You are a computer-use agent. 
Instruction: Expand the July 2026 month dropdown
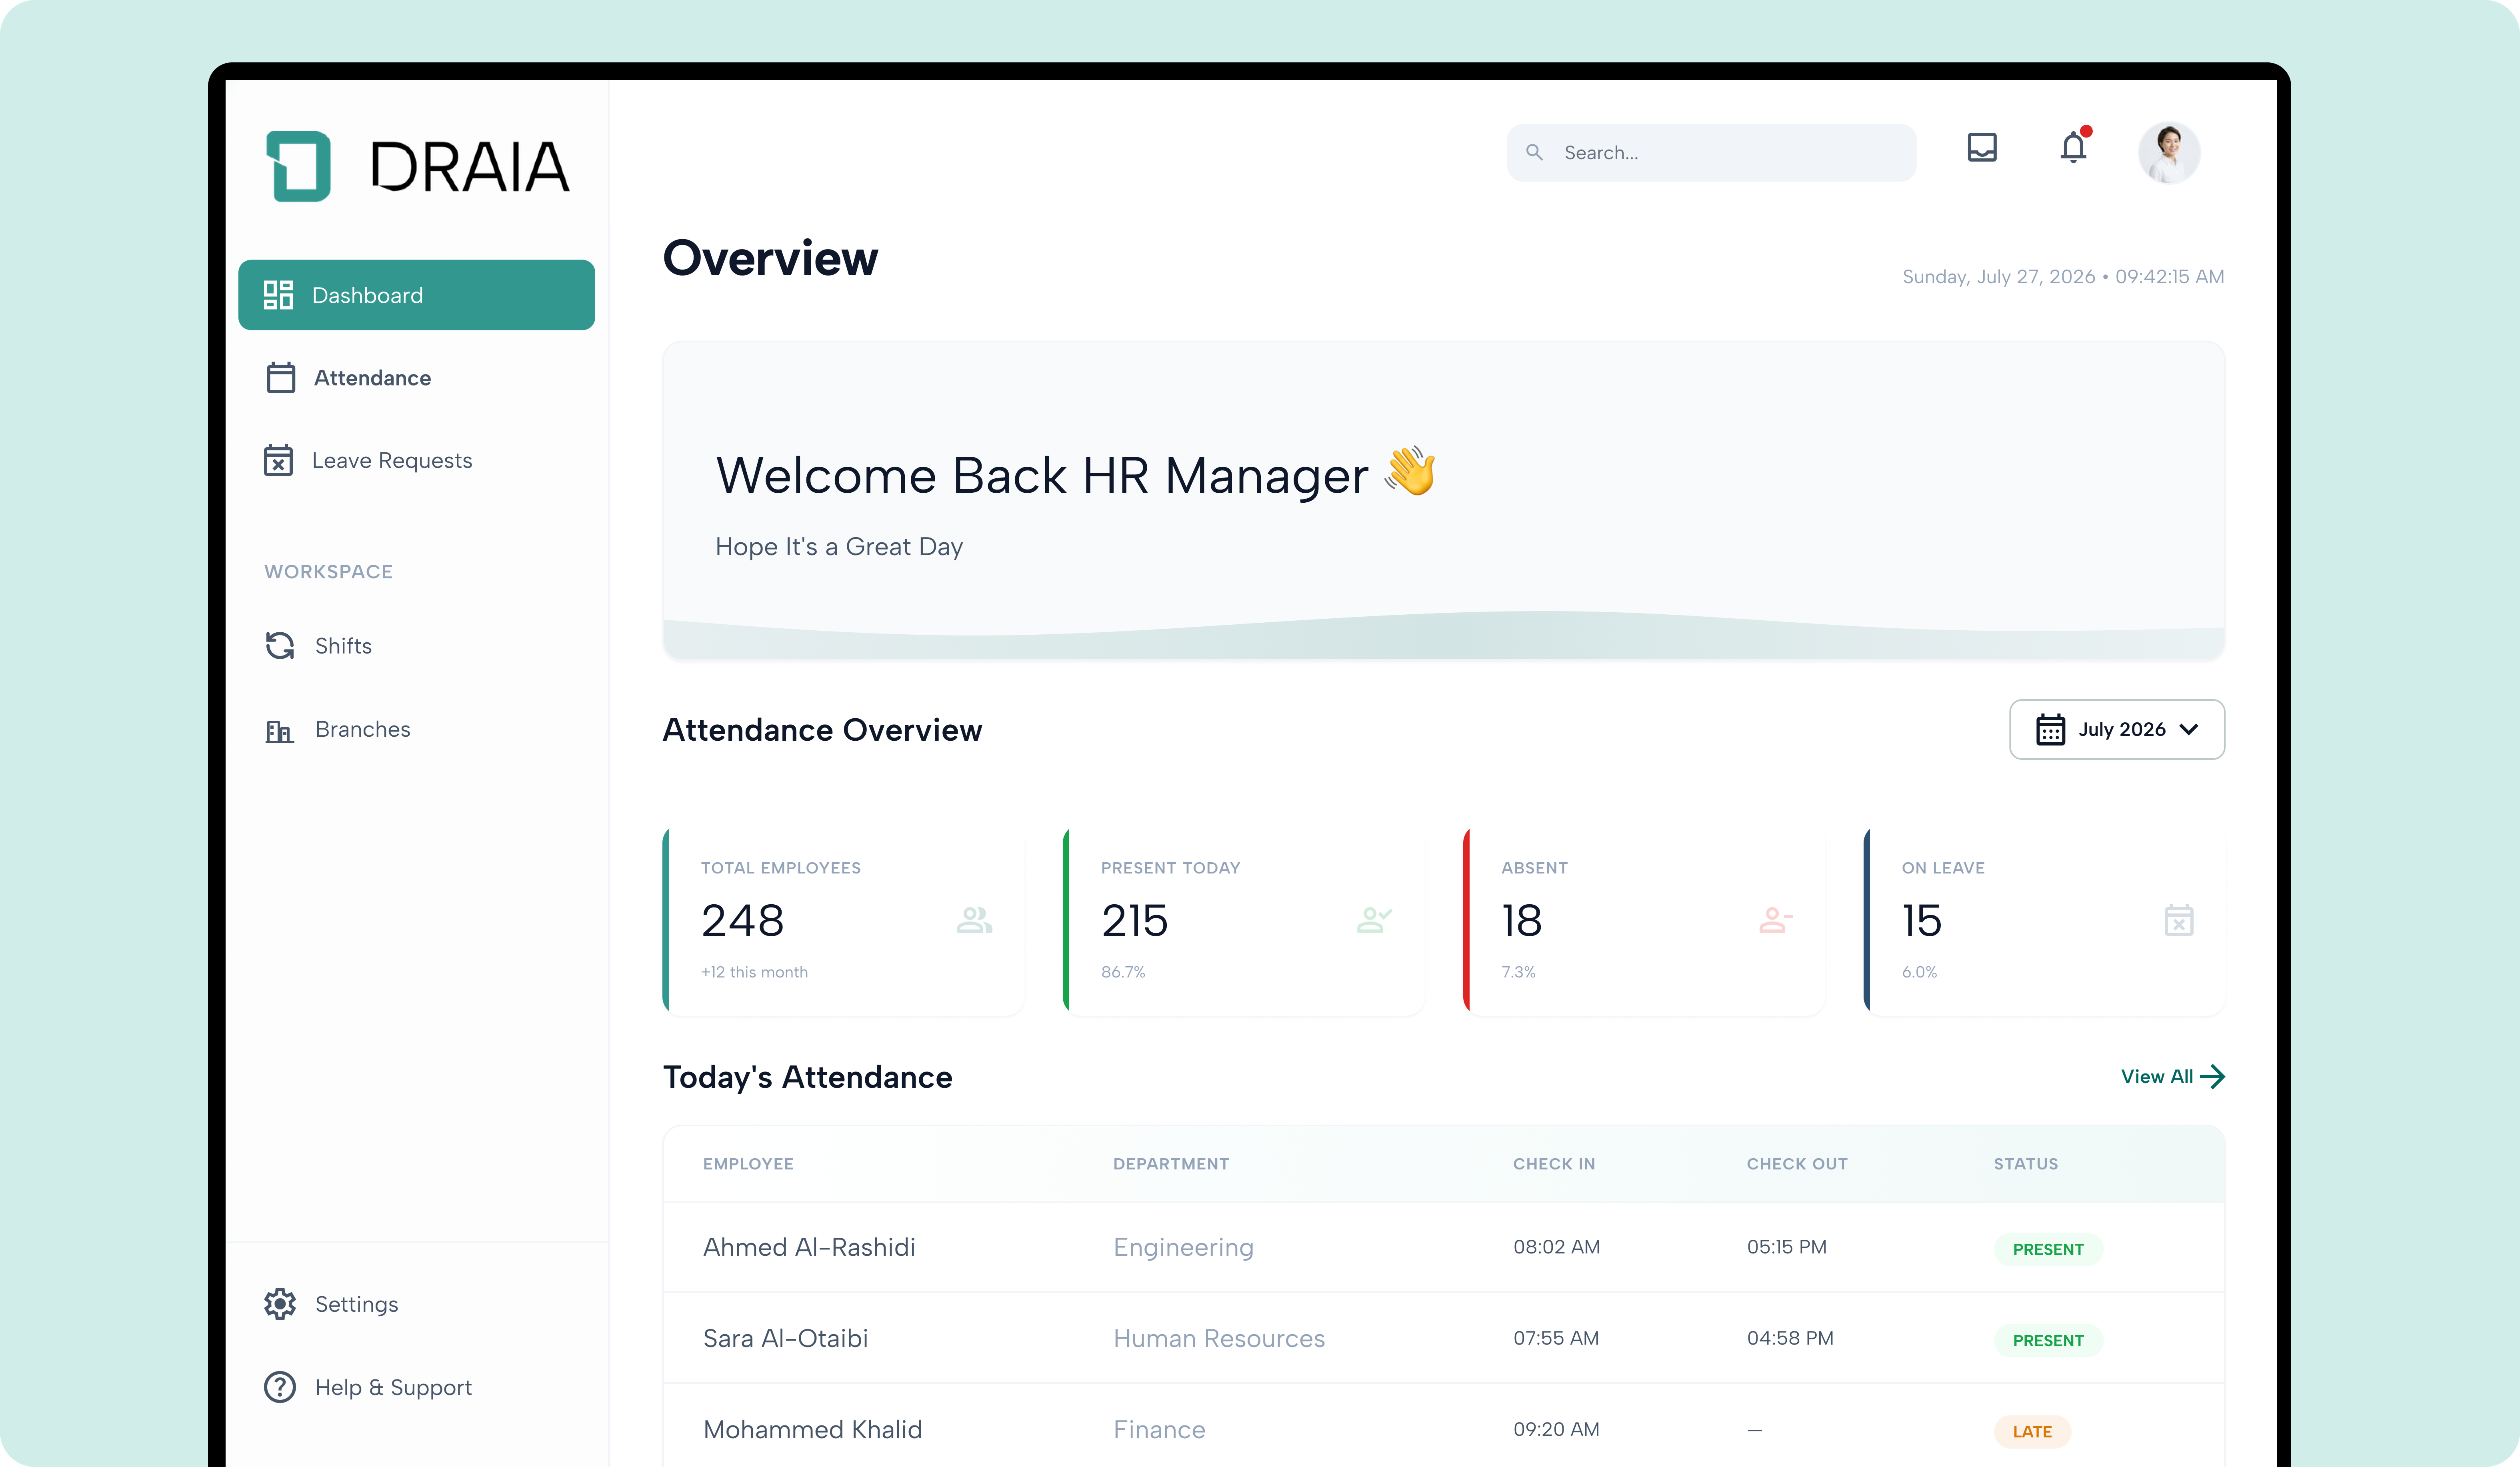tap(2117, 730)
